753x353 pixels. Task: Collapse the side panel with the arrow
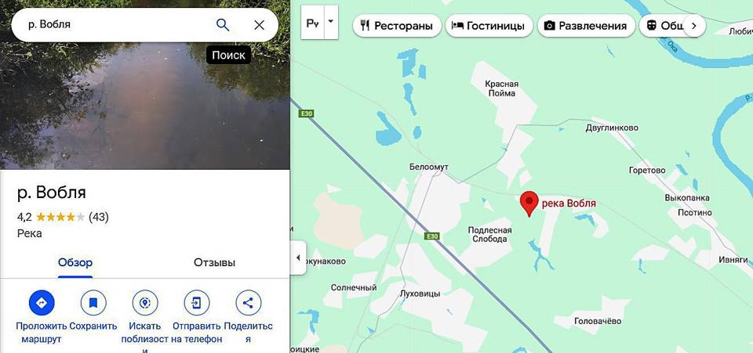click(298, 258)
